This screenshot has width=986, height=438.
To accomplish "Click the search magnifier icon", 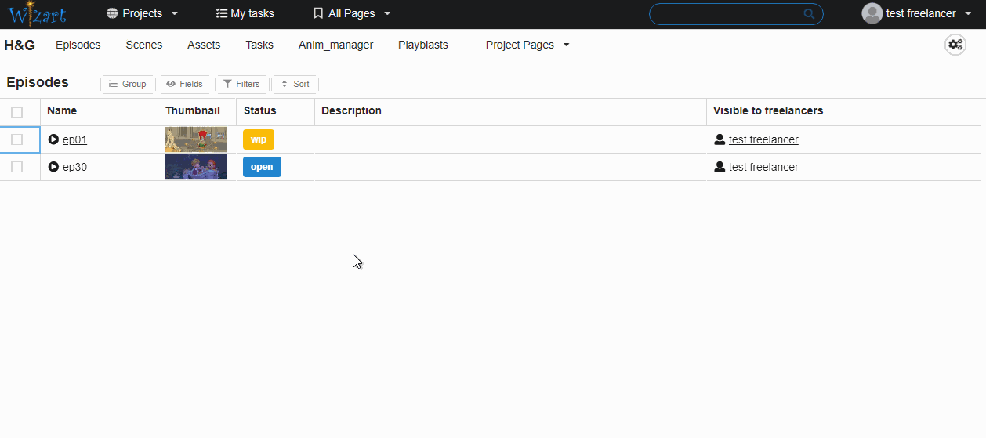I will coord(809,14).
